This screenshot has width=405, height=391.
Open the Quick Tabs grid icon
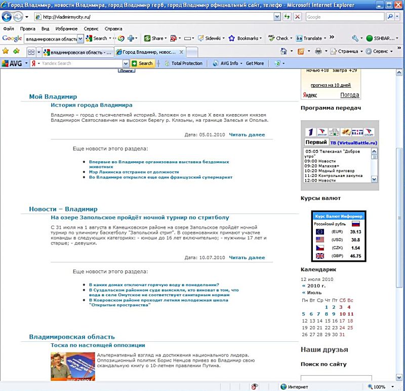[31, 52]
